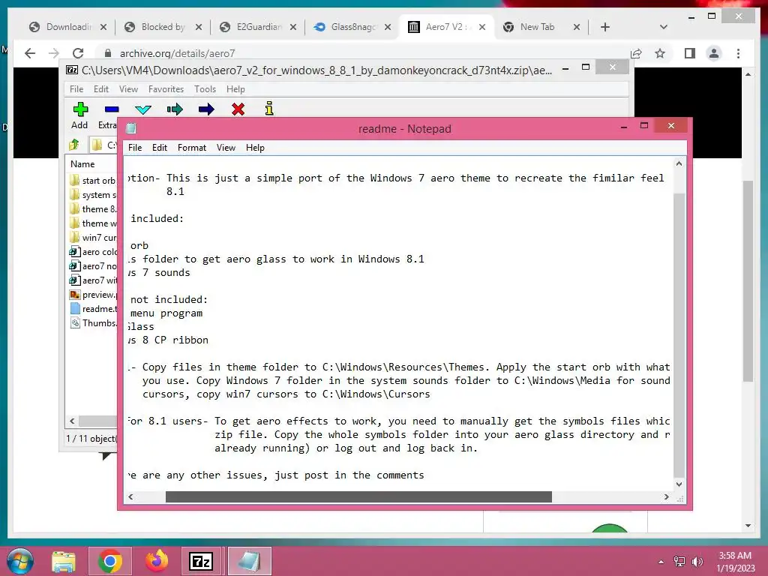Viewport: 768px width, 576px height.
Task: Click 7-Zip file list scroll left arrow
Action: click(x=73, y=421)
